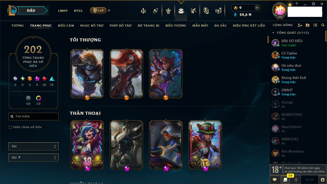Click the plus button to purchase RP

click(x=257, y=8)
